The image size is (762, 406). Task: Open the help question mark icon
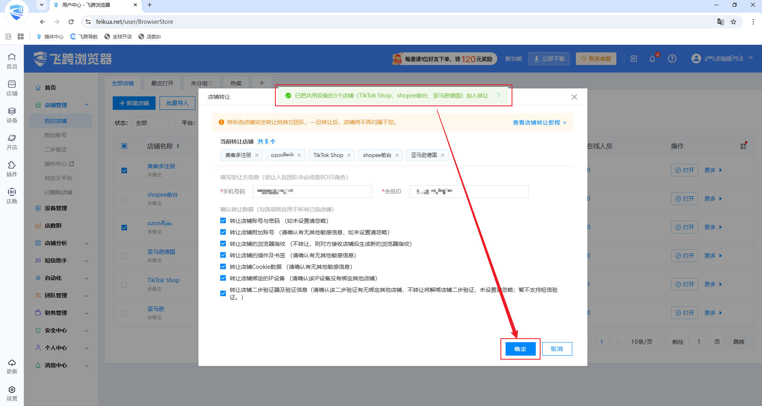point(672,59)
